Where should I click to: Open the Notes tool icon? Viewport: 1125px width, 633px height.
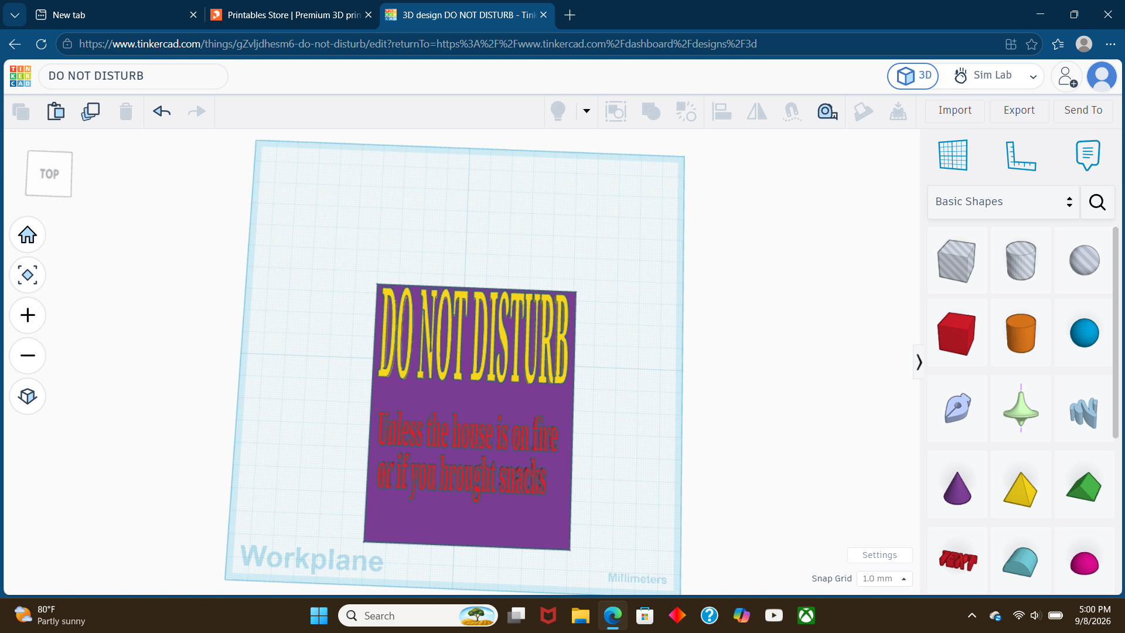coord(1087,155)
